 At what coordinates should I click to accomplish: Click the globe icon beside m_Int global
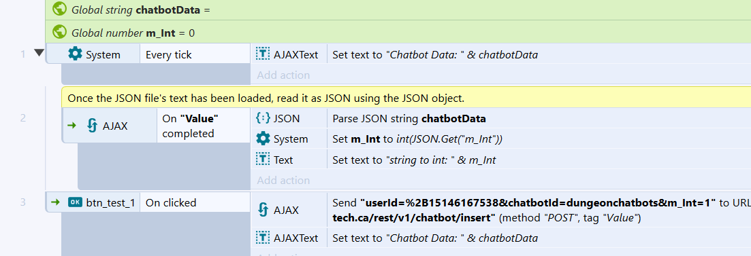(59, 32)
